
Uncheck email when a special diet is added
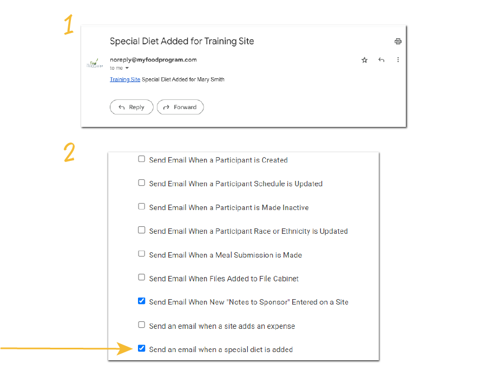[142, 348]
